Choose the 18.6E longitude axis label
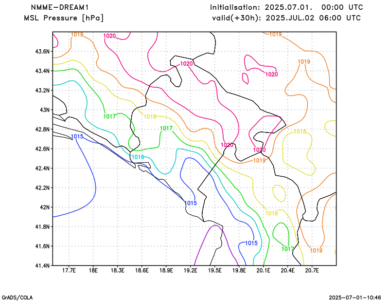389x301 pixels. click(x=141, y=270)
